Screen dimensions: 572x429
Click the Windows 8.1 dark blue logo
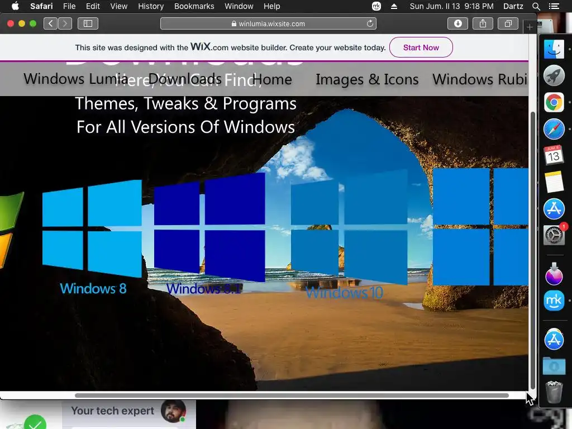coord(209,227)
